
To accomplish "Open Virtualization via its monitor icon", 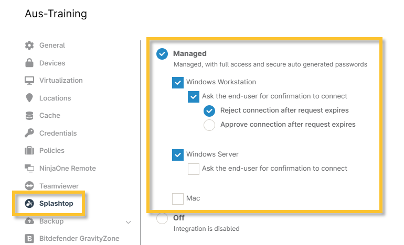I will pyautogui.click(x=29, y=81).
